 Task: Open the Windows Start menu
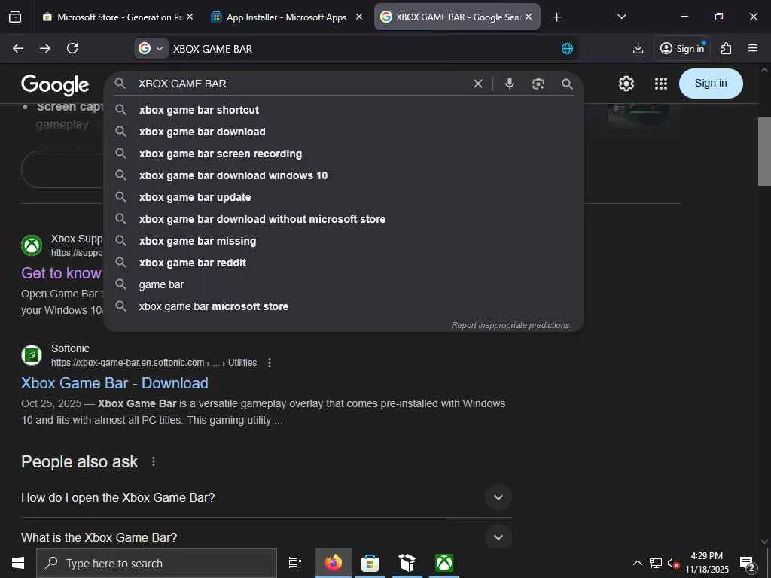pos(18,563)
